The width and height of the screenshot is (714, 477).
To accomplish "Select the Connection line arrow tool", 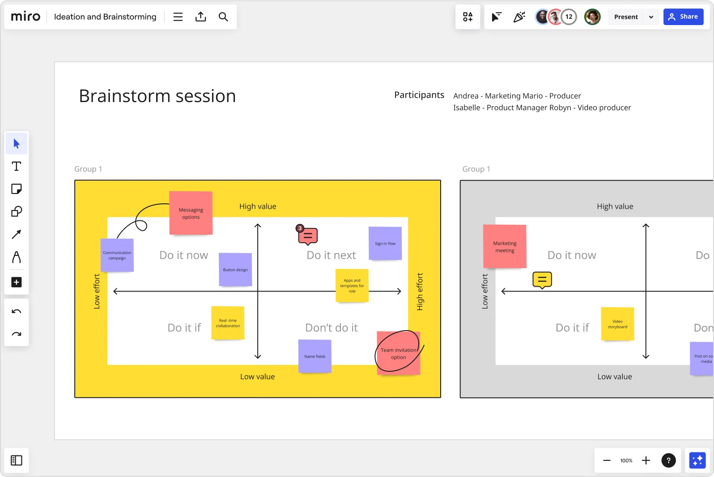I will (x=17, y=234).
